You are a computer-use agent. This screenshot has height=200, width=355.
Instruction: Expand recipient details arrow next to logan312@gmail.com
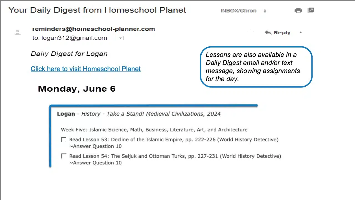tap(120, 38)
